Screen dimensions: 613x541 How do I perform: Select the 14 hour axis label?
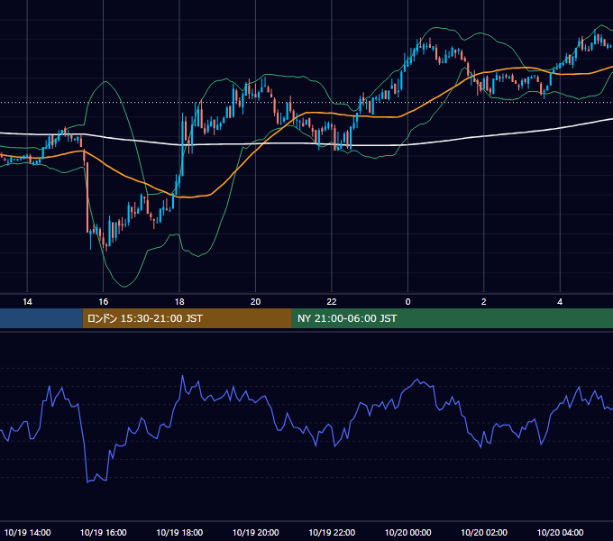pyautogui.click(x=27, y=302)
